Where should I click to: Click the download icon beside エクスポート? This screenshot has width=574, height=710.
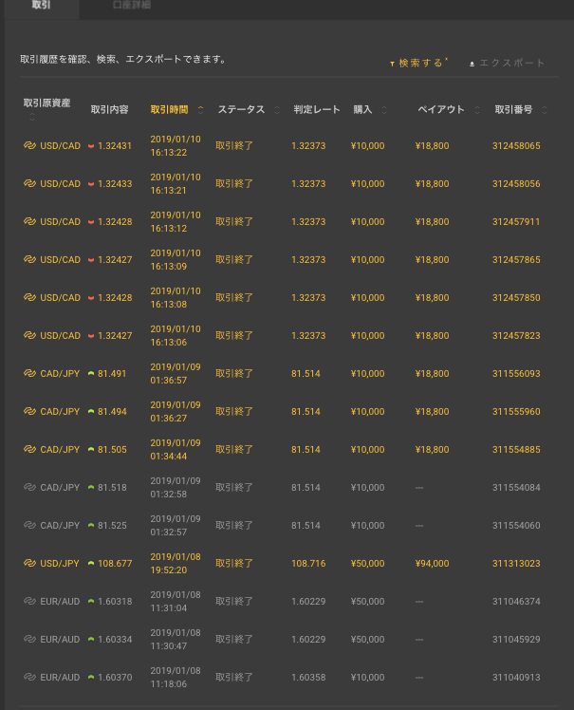[472, 64]
